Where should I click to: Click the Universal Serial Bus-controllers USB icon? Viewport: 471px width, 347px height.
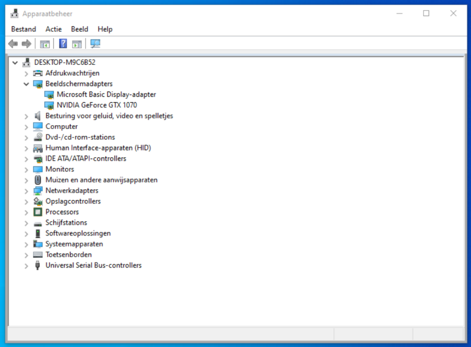(38, 265)
